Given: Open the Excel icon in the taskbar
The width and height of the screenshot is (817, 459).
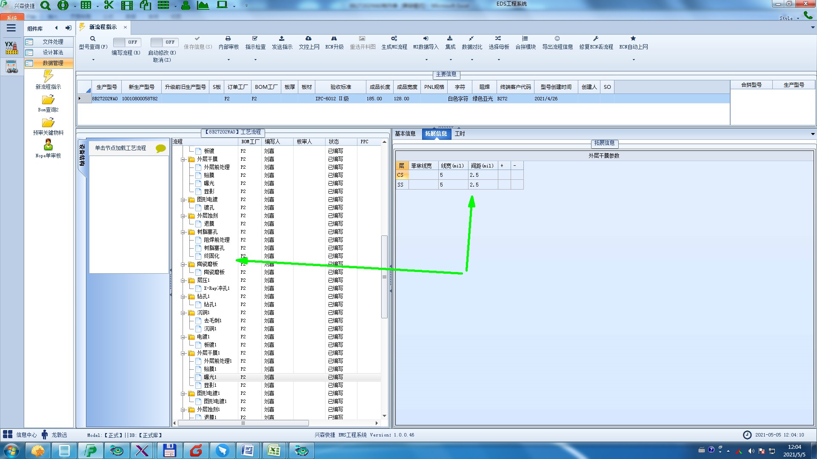Looking at the screenshot, I should tap(274, 450).
